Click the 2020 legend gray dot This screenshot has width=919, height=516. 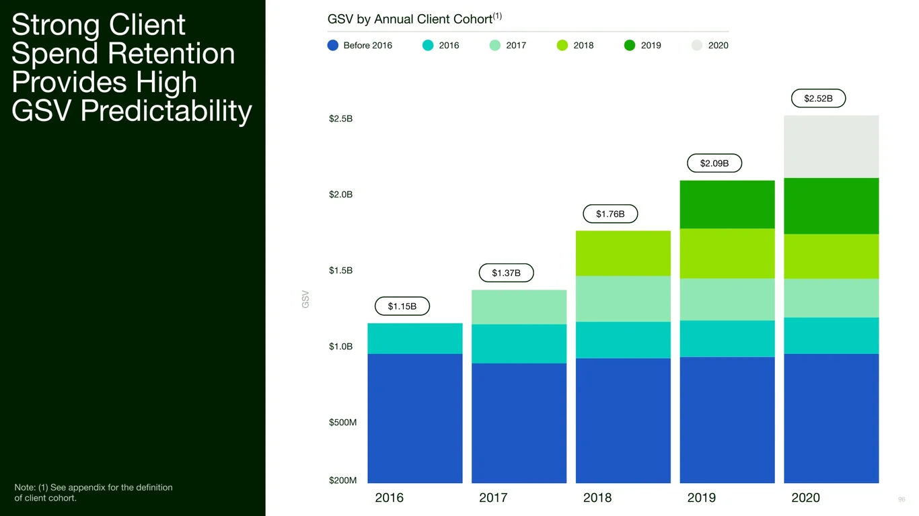697,46
